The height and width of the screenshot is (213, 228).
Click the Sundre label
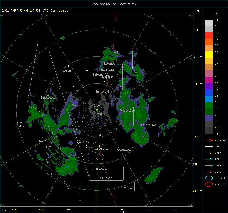click(77, 105)
